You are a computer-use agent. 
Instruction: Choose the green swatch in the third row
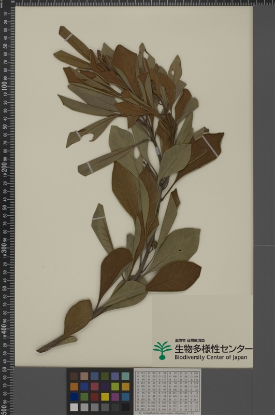tap(84, 396)
